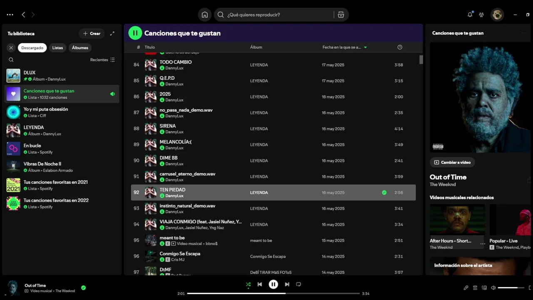Open 'Tus canciones favoritas en 2022' playlist
Image resolution: width=533 pixels, height=300 pixels.
[62, 203]
